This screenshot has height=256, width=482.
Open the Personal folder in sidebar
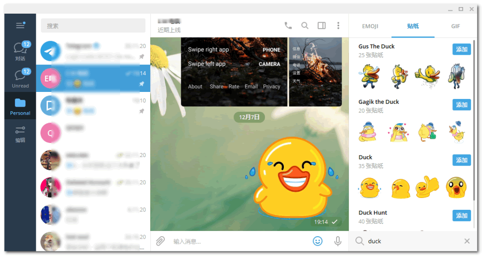pos(20,107)
